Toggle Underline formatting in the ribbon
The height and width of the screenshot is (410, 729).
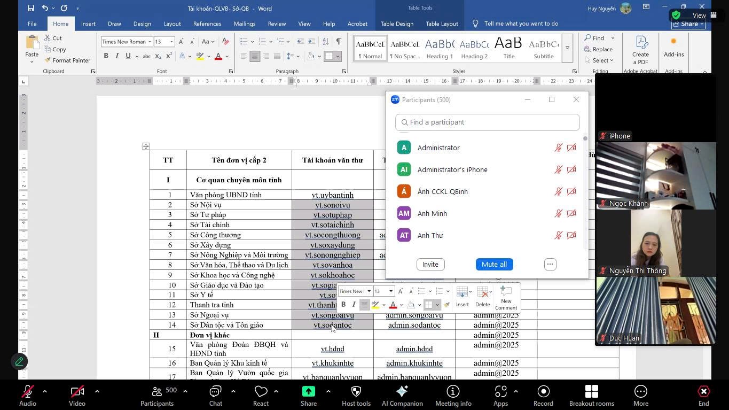pos(128,56)
